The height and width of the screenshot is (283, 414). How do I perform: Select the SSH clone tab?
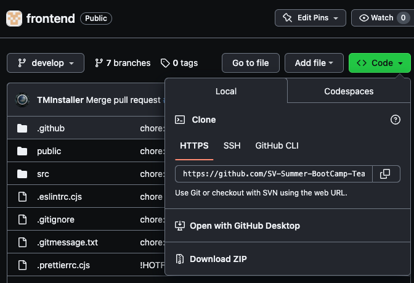pyautogui.click(x=232, y=146)
